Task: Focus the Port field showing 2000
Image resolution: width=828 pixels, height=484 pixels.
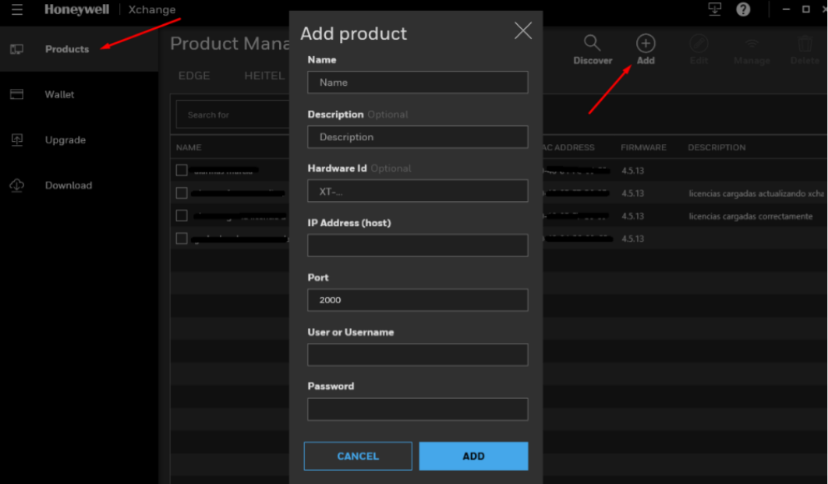Action: point(418,300)
